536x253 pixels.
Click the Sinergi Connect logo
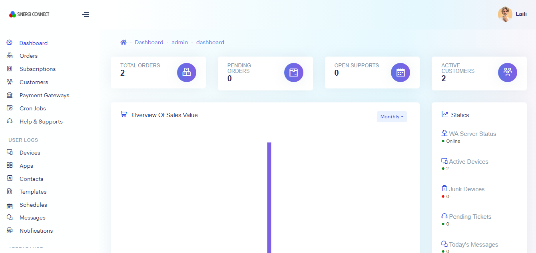point(30,14)
